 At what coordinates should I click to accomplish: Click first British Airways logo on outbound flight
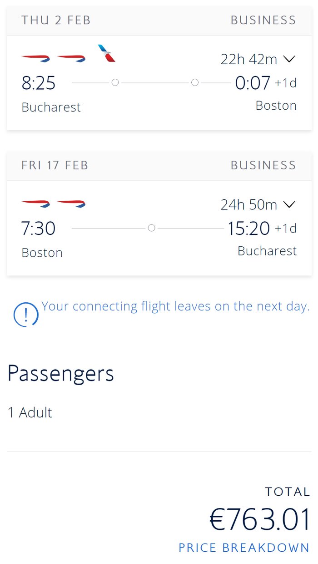coord(36,58)
